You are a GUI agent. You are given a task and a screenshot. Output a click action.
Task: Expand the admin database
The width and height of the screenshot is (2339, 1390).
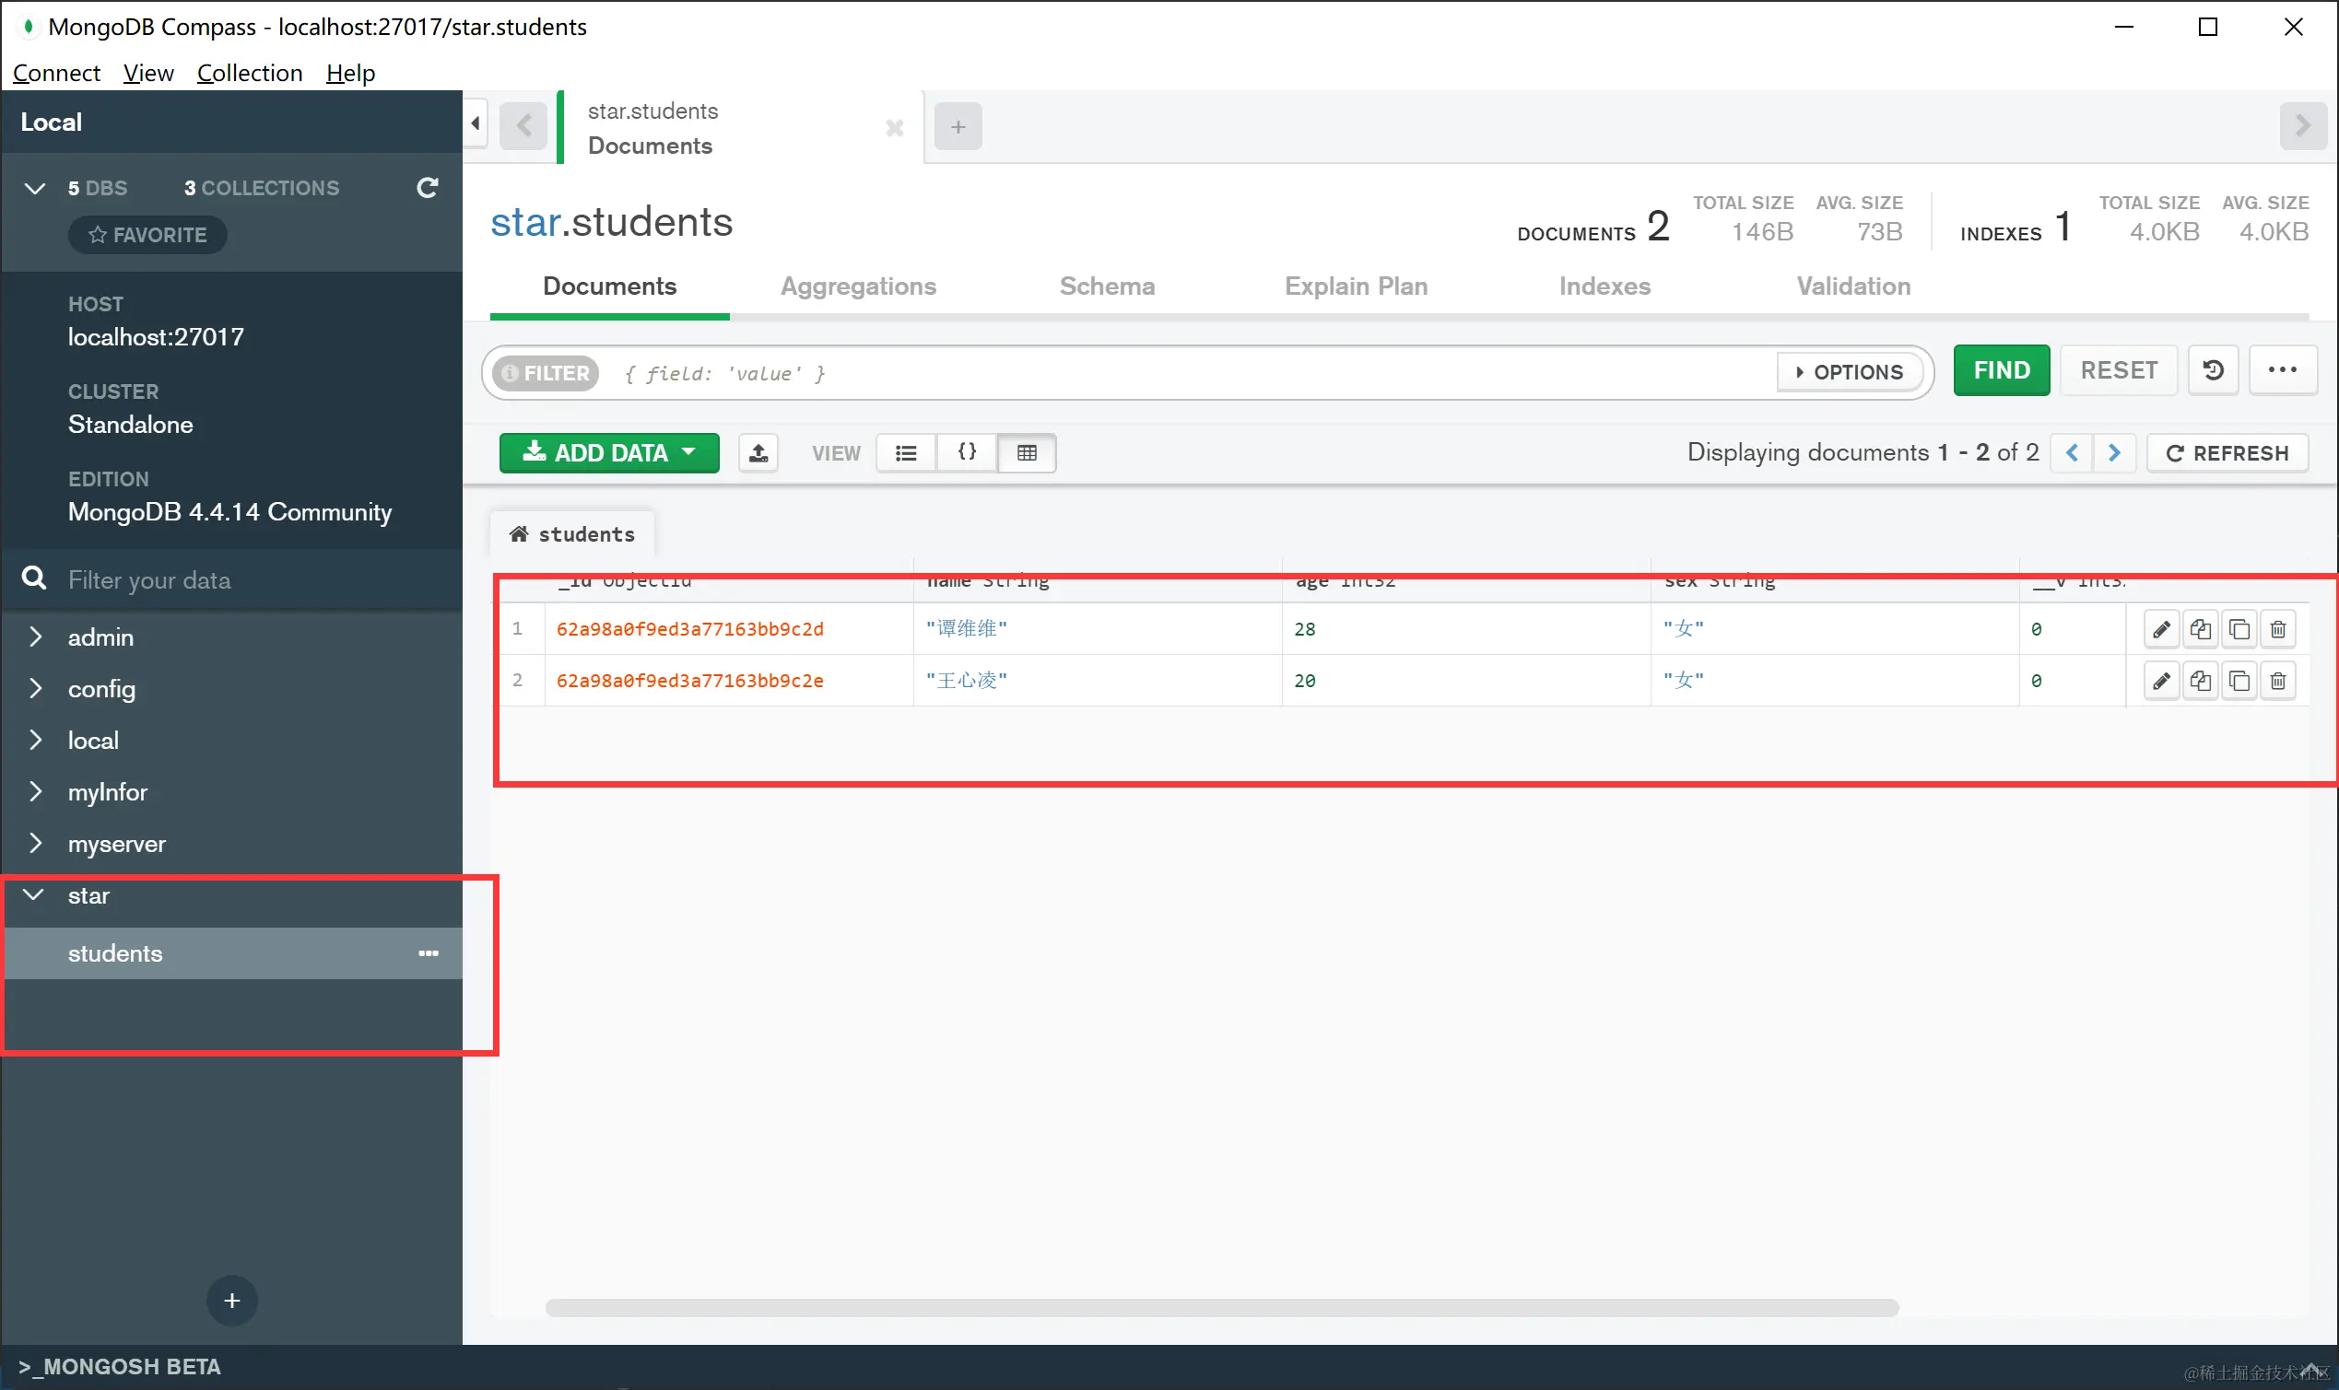(36, 637)
